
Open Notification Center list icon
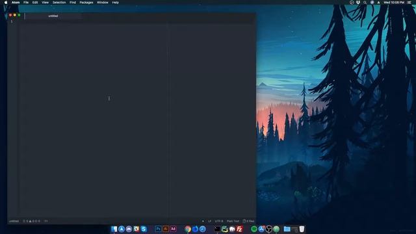click(x=409, y=3)
